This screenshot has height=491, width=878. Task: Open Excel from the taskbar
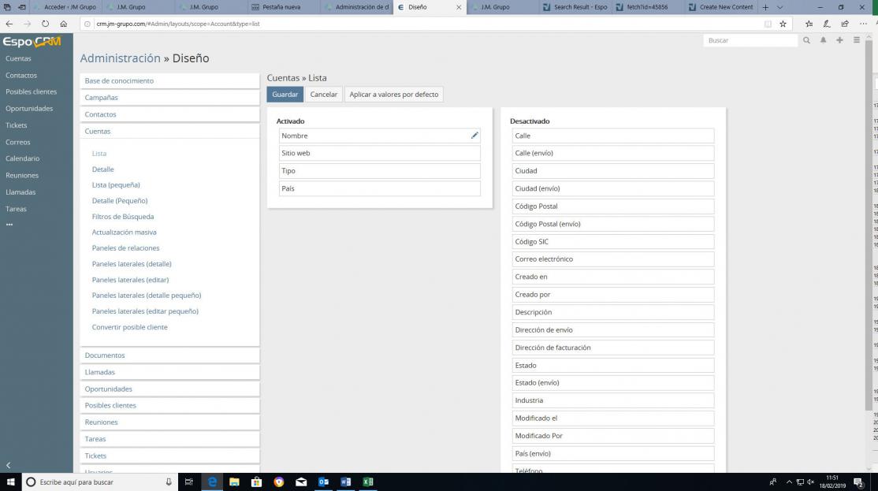367,482
